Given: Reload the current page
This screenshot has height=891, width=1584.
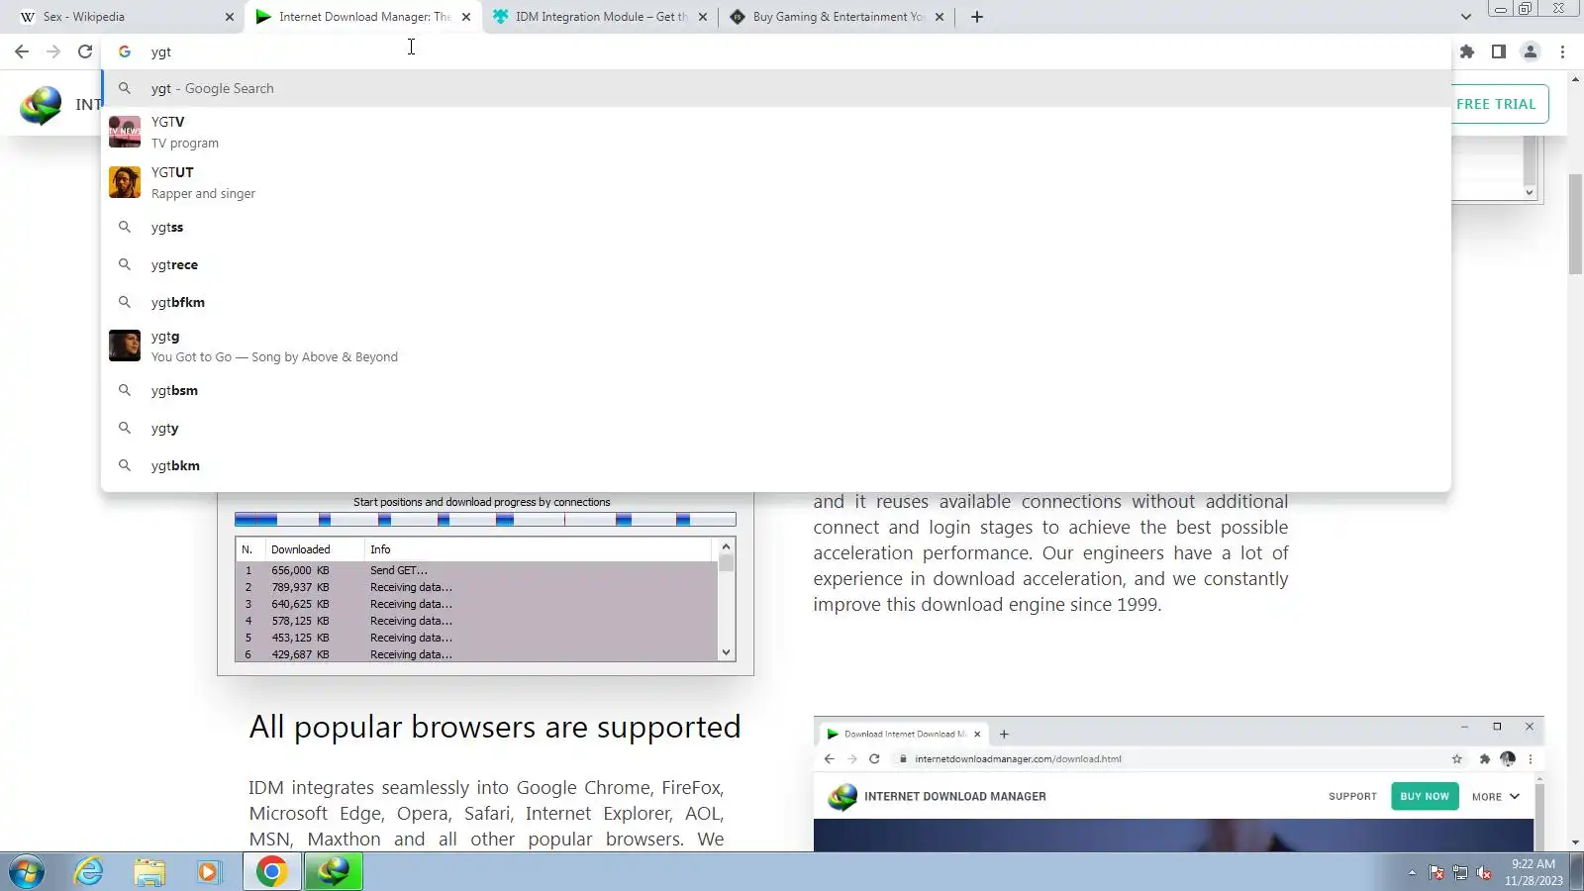Looking at the screenshot, I should click(85, 51).
